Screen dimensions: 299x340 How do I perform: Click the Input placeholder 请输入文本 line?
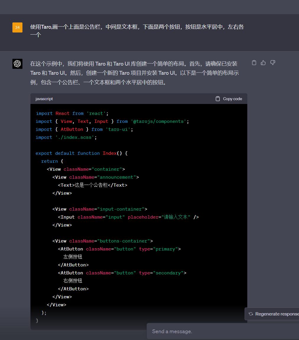[128, 217]
